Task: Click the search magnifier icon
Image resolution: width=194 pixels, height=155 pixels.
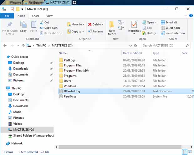Action: tap(187, 46)
